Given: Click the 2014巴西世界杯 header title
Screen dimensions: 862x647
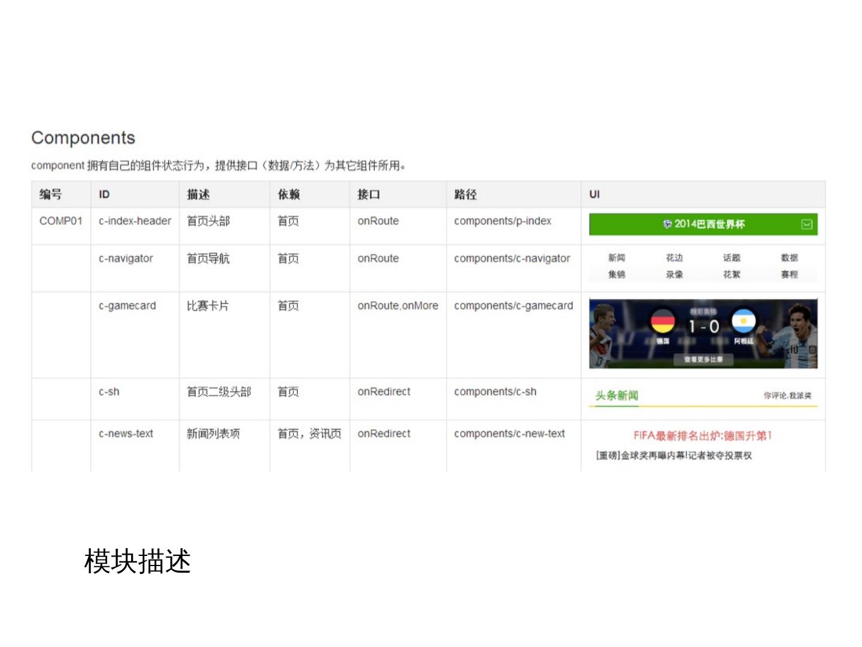Looking at the screenshot, I should click(x=709, y=224).
